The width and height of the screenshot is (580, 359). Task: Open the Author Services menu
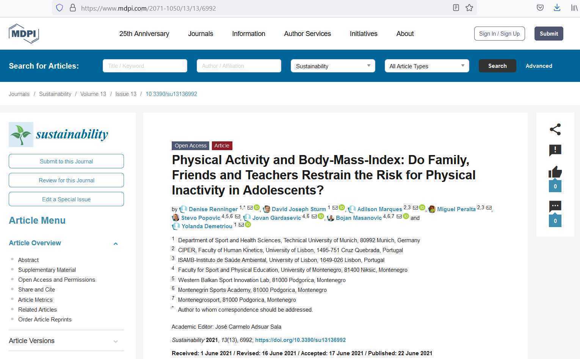pos(307,34)
